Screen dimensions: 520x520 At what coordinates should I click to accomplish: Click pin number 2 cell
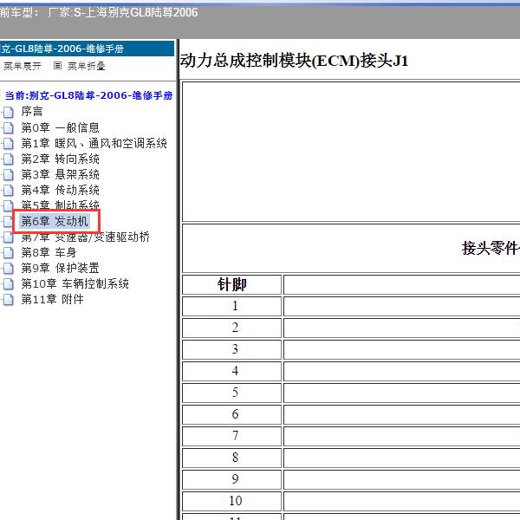[231, 328]
